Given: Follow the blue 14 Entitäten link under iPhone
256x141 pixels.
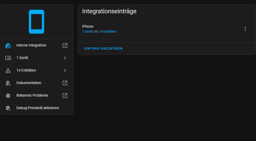Looking at the screenshot, I should (x=108, y=32).
